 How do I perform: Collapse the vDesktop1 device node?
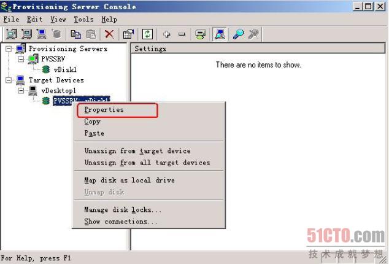(x=21, y=91)
